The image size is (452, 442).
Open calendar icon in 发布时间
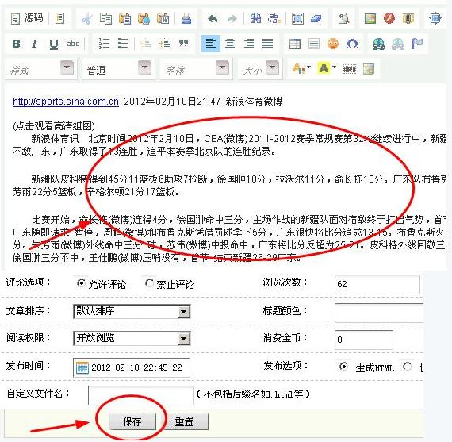tap(82, 368)
